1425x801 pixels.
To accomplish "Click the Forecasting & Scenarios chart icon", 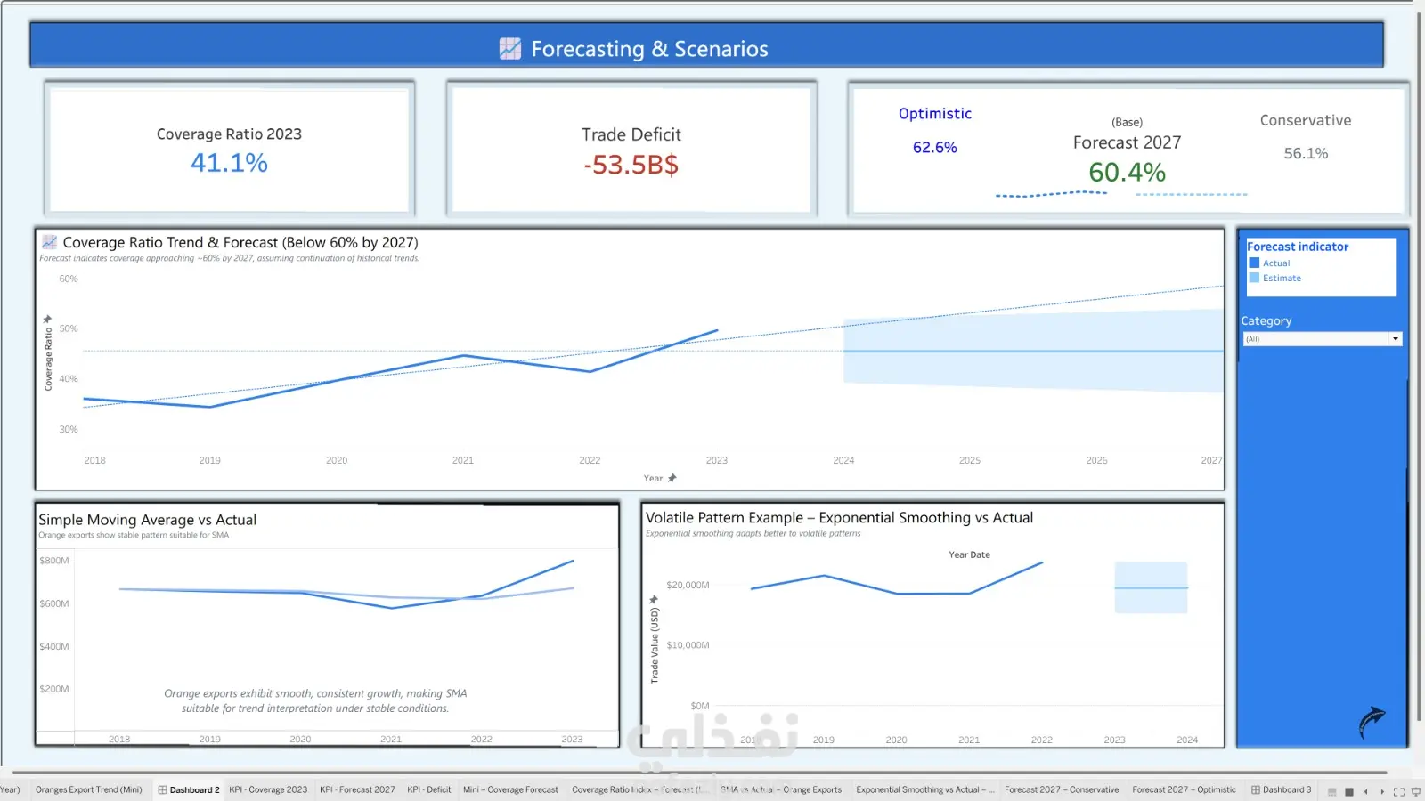I will point(510,49).
